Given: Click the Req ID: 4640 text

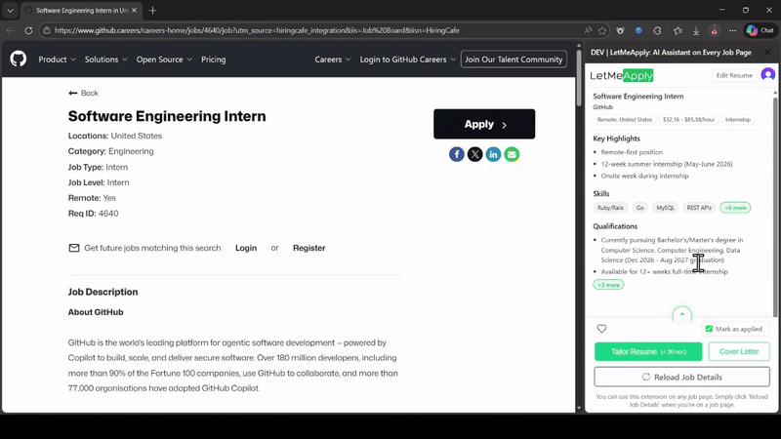Looking at the screenshot, I should [93, 214].
